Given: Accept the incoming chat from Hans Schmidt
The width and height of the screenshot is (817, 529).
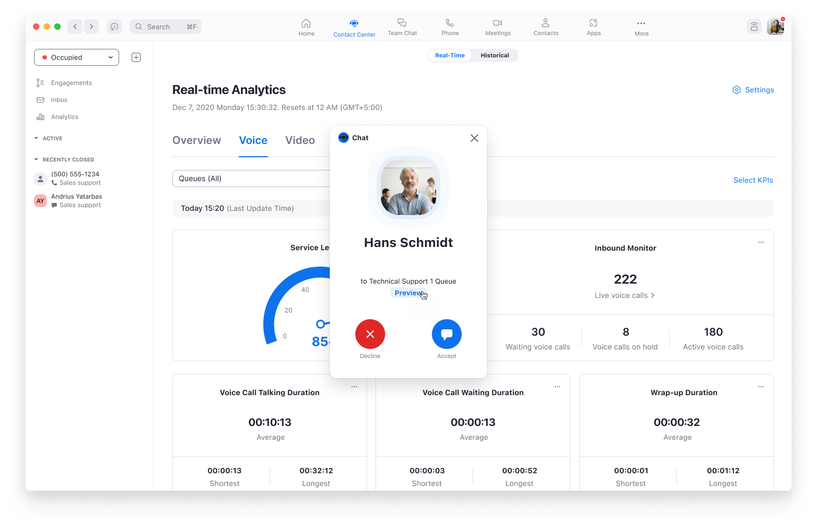Looking at the screenshot, I should point(446,334).
